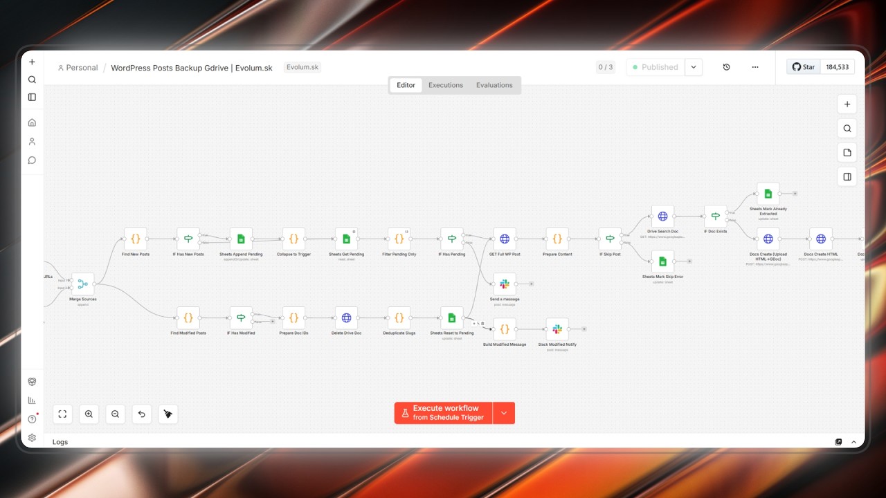
Task: Open the Prepare Doc IDs node
Action: 293,318
